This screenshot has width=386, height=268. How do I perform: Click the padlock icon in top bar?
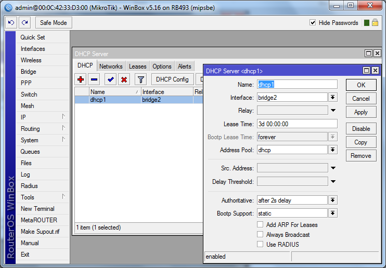coord(375,23)
